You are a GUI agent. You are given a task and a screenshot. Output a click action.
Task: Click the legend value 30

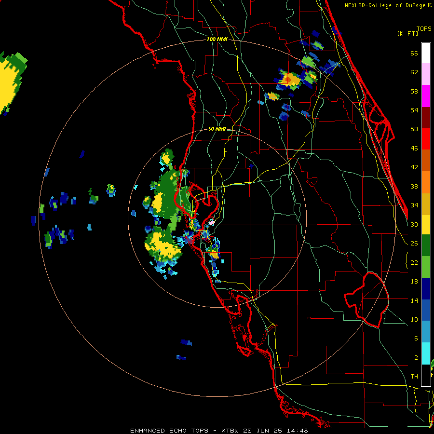tap(414, 224)
